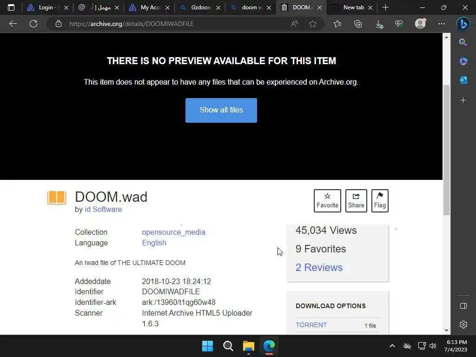Open the 2 Reviews link
Screen dimensions: 476x357
(319, 267)
